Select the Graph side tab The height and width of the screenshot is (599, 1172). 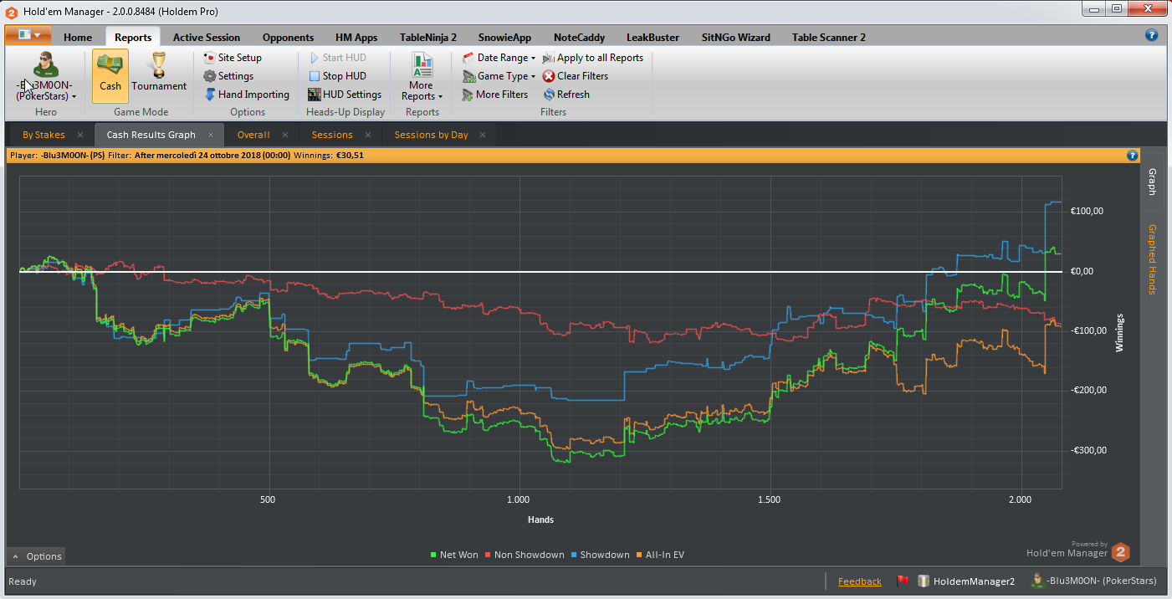(1152, 182)
